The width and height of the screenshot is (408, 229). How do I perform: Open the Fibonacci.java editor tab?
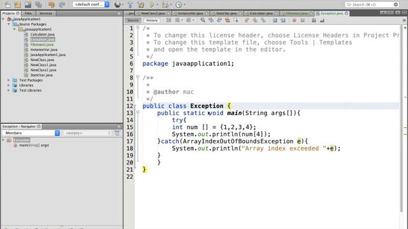pos(296,13)
